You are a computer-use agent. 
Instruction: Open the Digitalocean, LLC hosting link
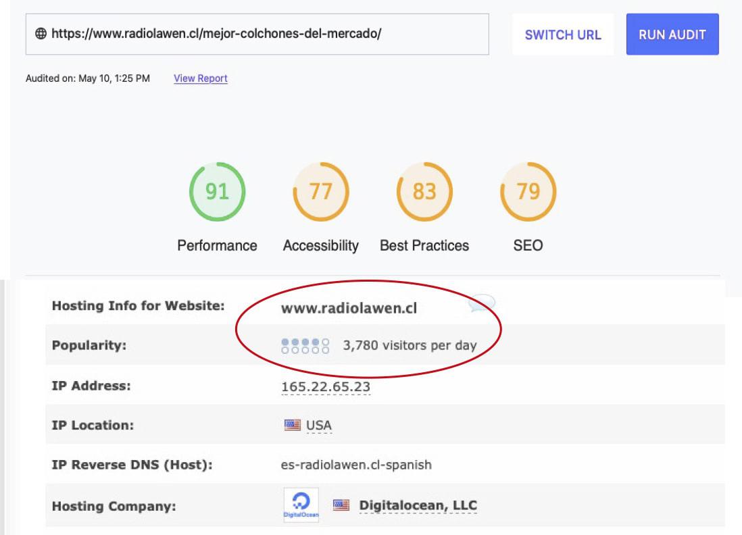coord(418,505)
